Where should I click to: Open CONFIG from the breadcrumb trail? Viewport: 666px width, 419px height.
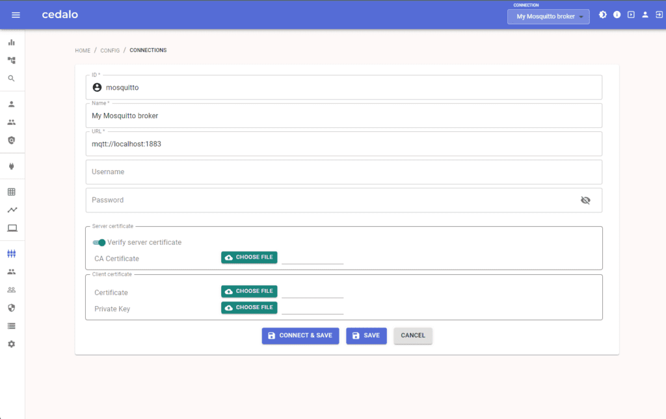(x=109, y=50)
